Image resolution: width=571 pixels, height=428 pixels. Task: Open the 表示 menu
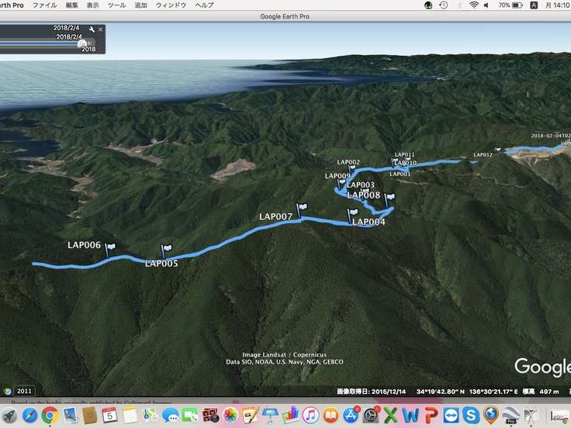[x=93, y=5]
